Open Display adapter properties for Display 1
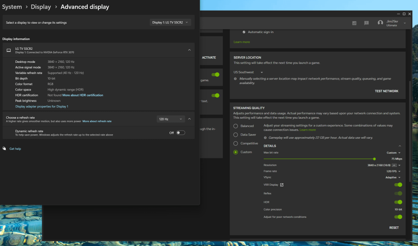Screen dimensions: 418x246 pyautogui.click(x=42, y=106)
